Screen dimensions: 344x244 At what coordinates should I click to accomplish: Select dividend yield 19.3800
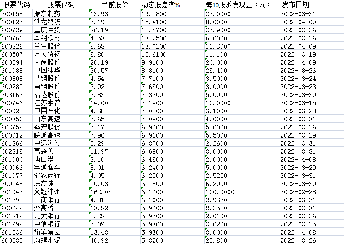pos(154,14)
